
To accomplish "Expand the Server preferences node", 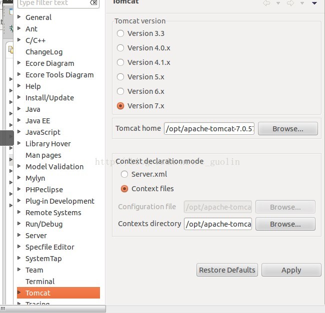I will (19, 235).
